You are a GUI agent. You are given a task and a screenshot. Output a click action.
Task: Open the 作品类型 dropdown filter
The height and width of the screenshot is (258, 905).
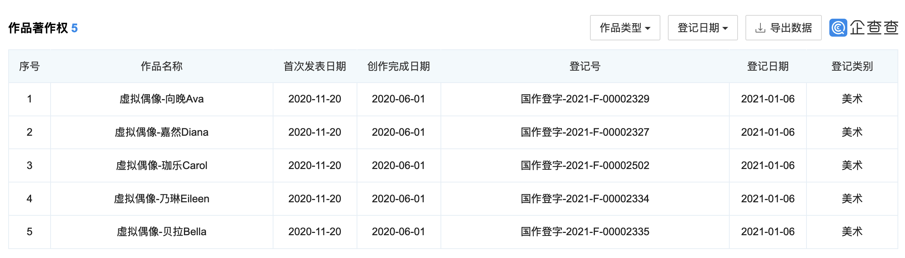pos(625,28)
